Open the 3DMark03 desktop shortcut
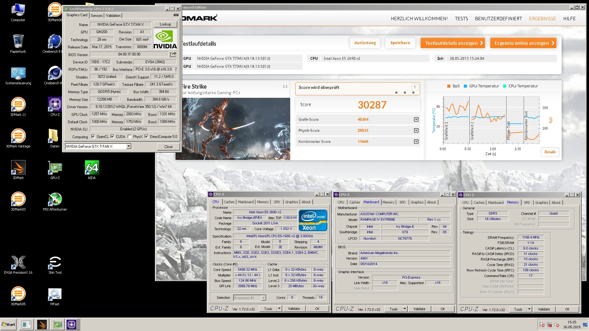Screen dimensions: 589x331 (18, 201)
